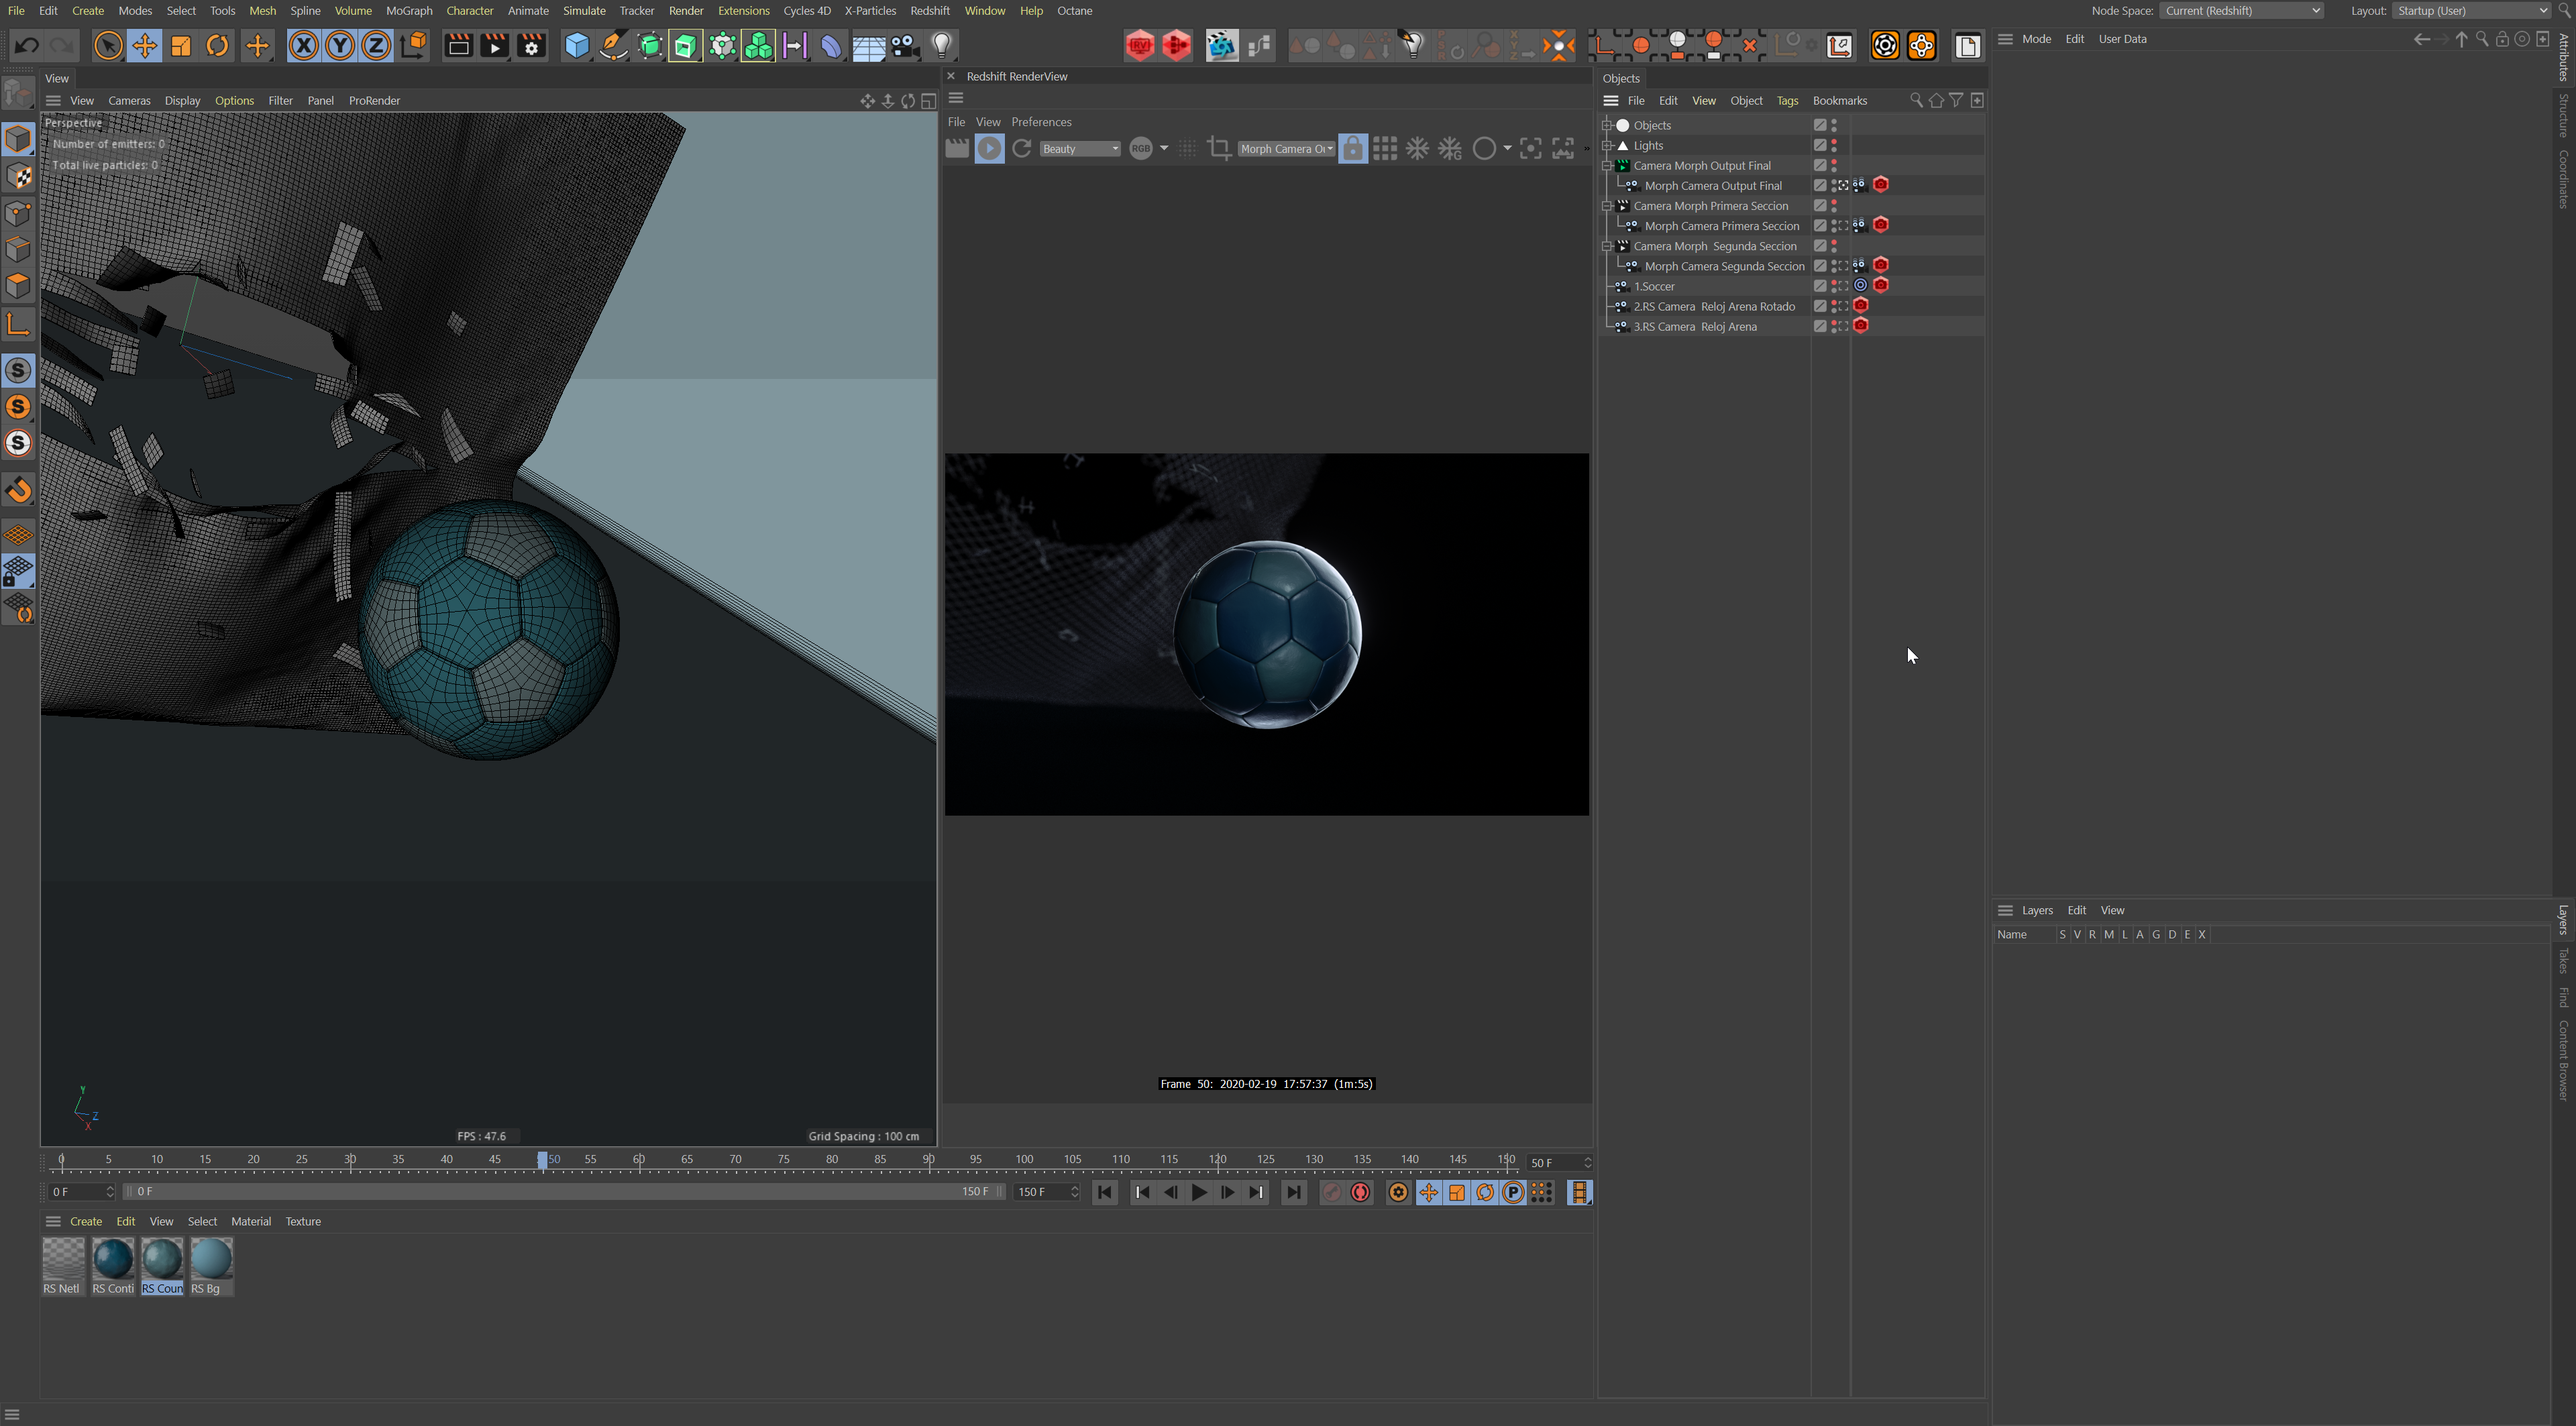2576x1426 pixels.
Task: Select the Move tool in top toolbar
Action: point(144,46)
